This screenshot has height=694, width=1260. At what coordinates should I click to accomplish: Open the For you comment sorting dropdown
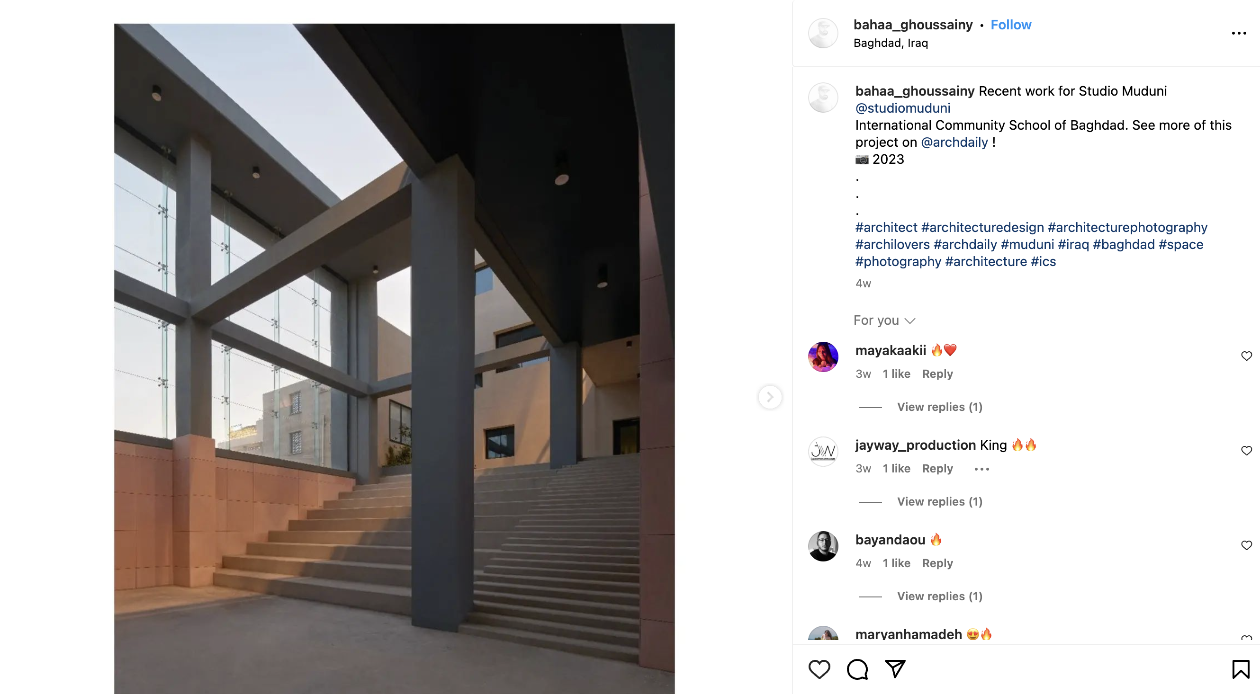[x=884, y=320]
